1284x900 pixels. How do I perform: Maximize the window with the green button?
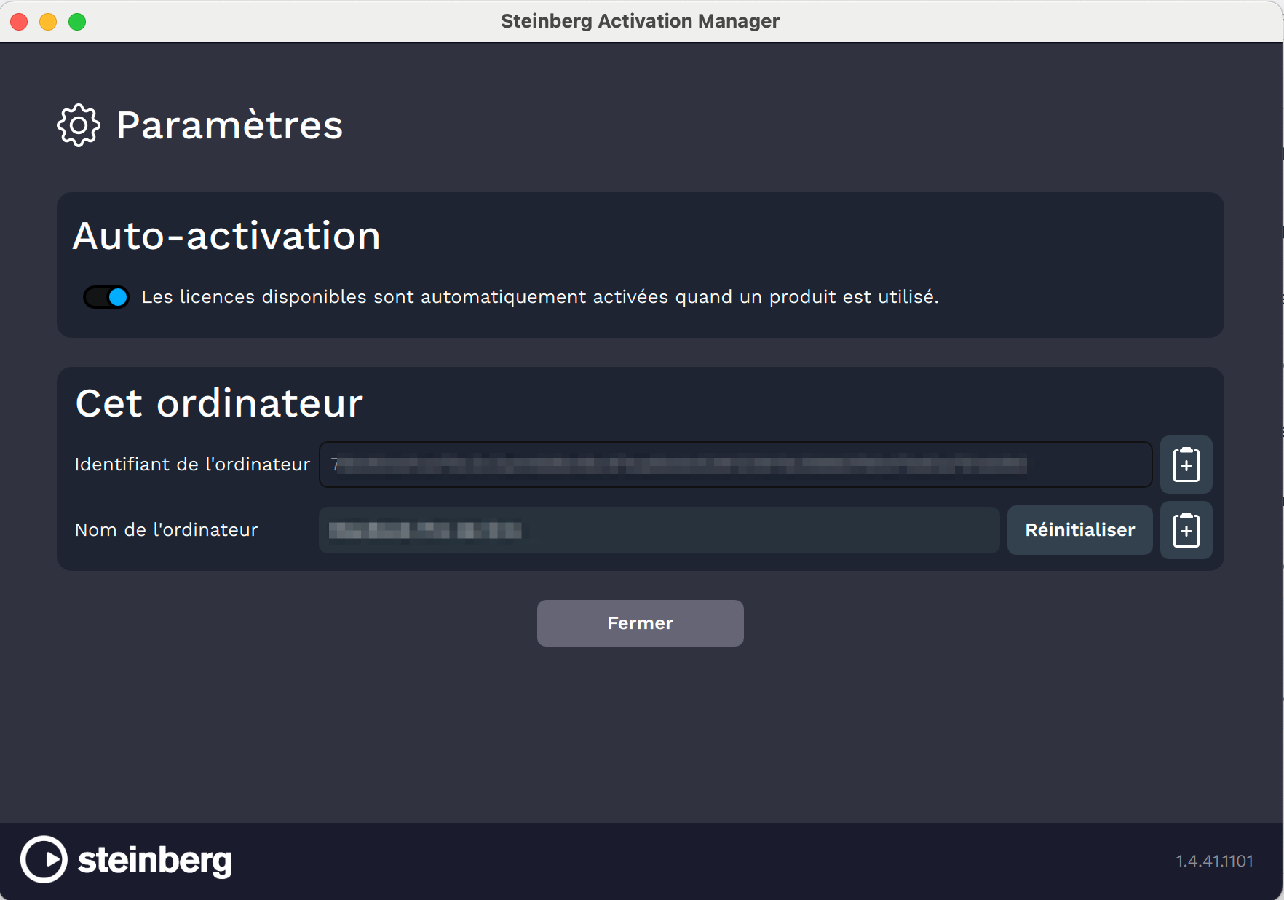click(77, 22)
